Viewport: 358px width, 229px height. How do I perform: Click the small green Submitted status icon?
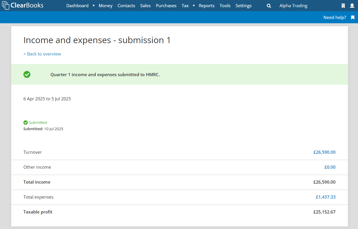[26, 123]
